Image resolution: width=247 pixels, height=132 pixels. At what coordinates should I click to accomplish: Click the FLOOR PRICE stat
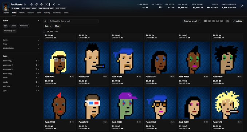[143, 6]
